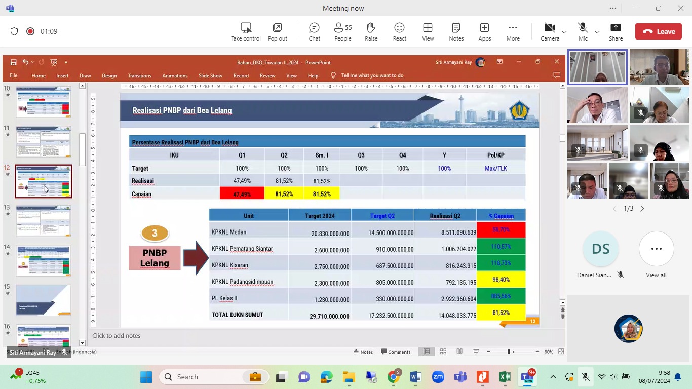Show the People participants list
This screenshot has height=389, width=692.
342,31
